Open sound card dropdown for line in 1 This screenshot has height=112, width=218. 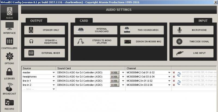(123, 81)
